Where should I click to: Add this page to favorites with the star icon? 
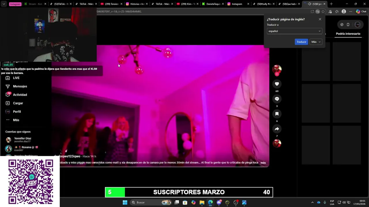pyautogui.click(x=323, y=11)
